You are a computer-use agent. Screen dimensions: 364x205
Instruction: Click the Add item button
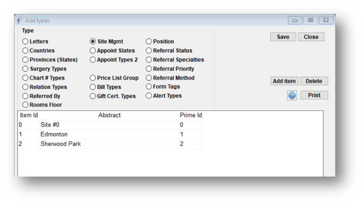pos(284,81)
